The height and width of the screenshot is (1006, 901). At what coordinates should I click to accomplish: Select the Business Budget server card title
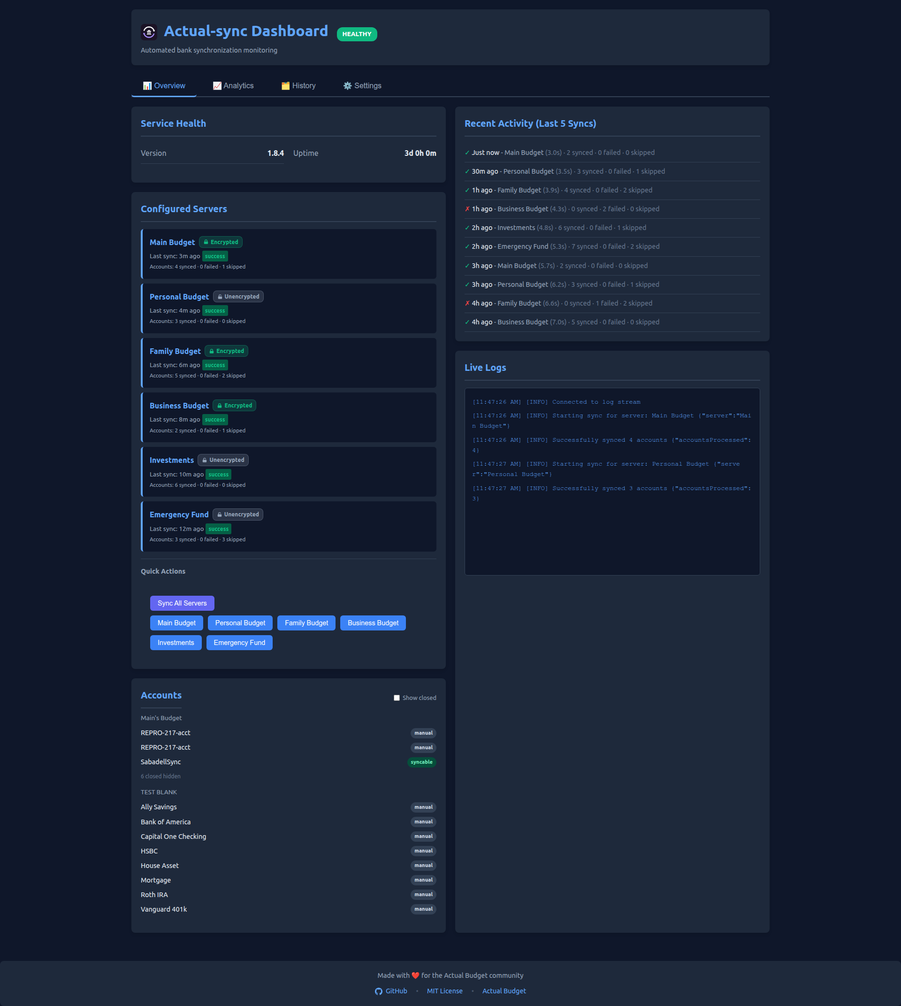(x=179, y=406)
